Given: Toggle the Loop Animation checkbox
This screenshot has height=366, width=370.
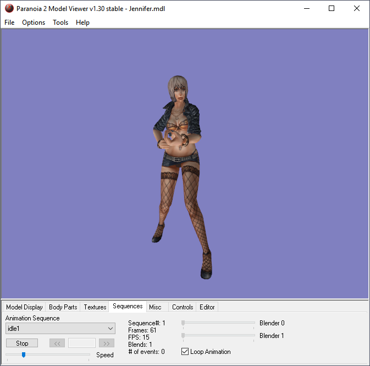Looking at the screenshot, I should click(x=185, y=351).
